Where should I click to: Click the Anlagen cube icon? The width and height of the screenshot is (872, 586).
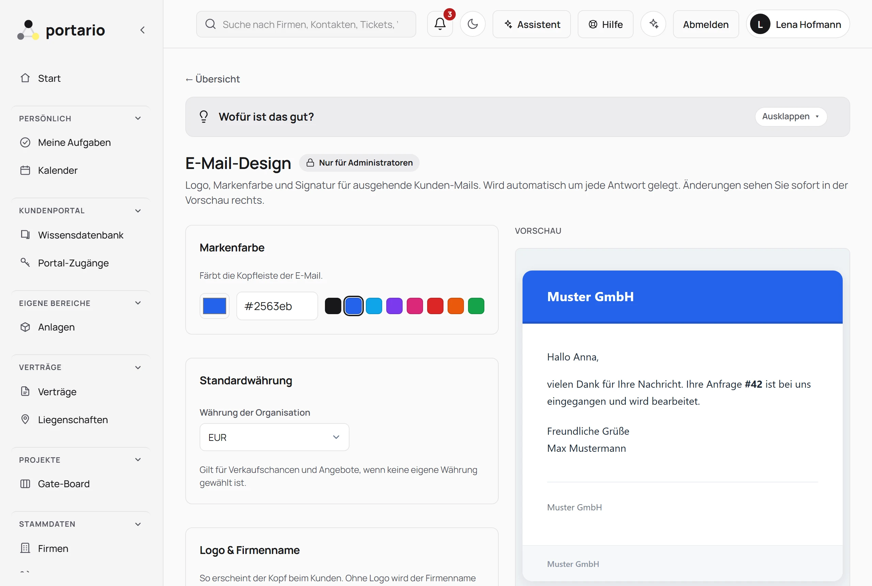pyautogui.click(x=25, y=327)
